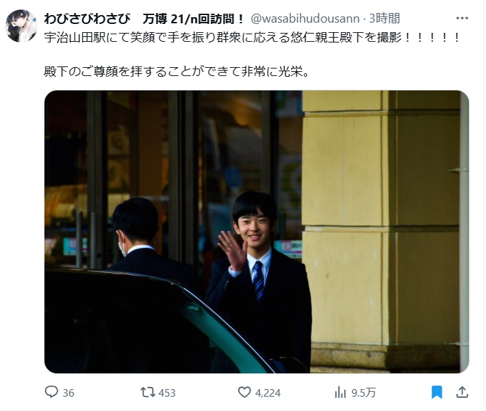This screenshot has width=486, height=411.
Task: Open the author's profile avatar
Action: (21, 26)
